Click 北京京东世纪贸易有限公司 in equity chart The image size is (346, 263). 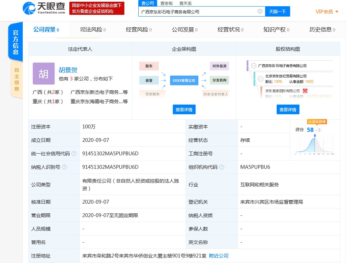click(x=286, y=76)
